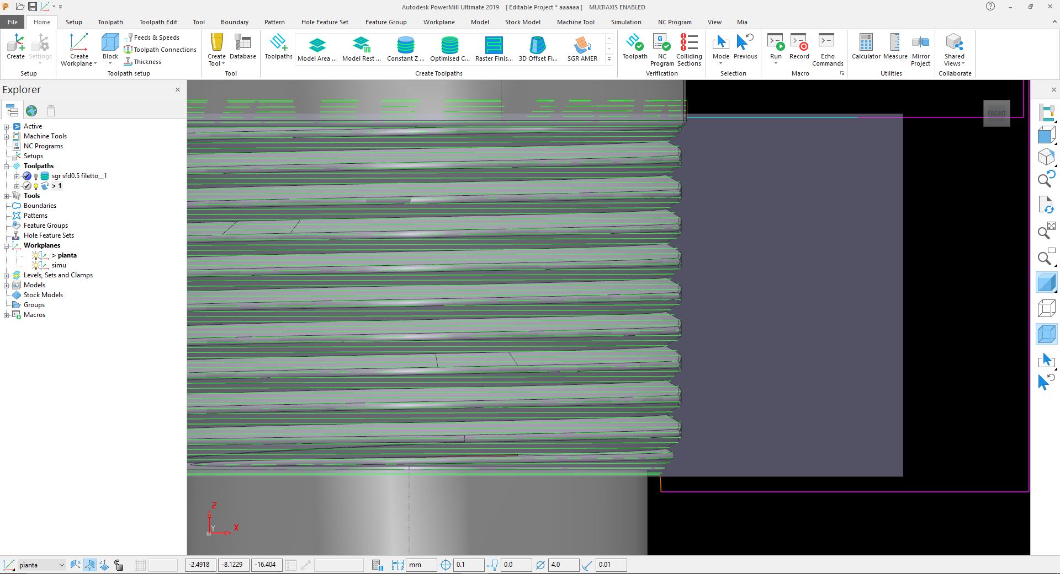Viewport: 1060px width, 574px height.
Task: Switch to the Simulation ribbon tab
Action: (x=626, y=22)
